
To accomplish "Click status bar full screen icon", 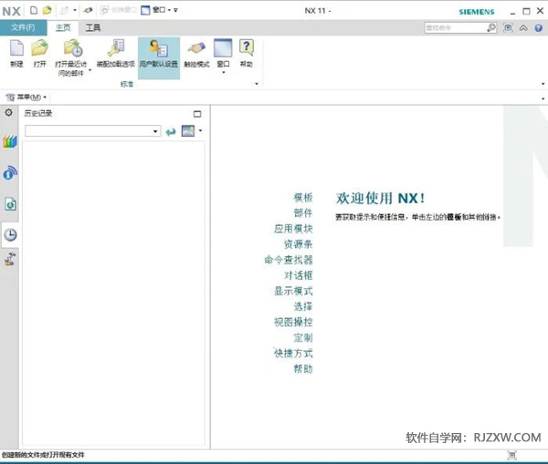I will point(511,455).
